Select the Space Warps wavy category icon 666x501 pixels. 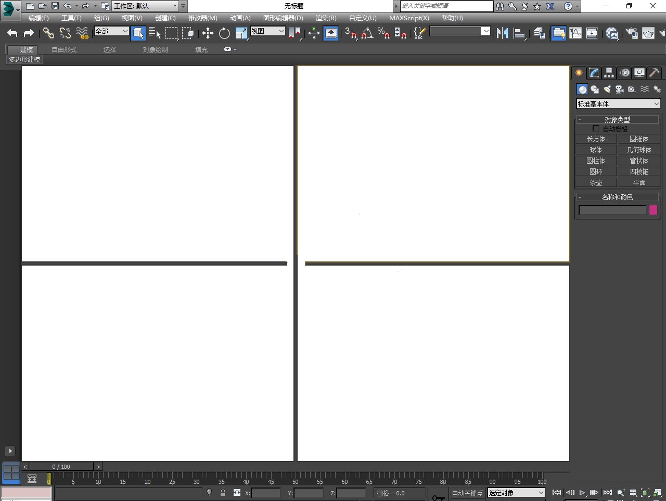tap(645, 89)
